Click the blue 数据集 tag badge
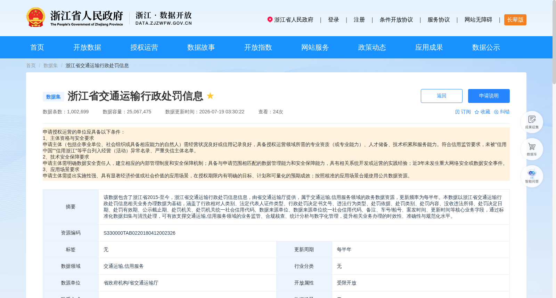The image size is (556, 298). 53,97
